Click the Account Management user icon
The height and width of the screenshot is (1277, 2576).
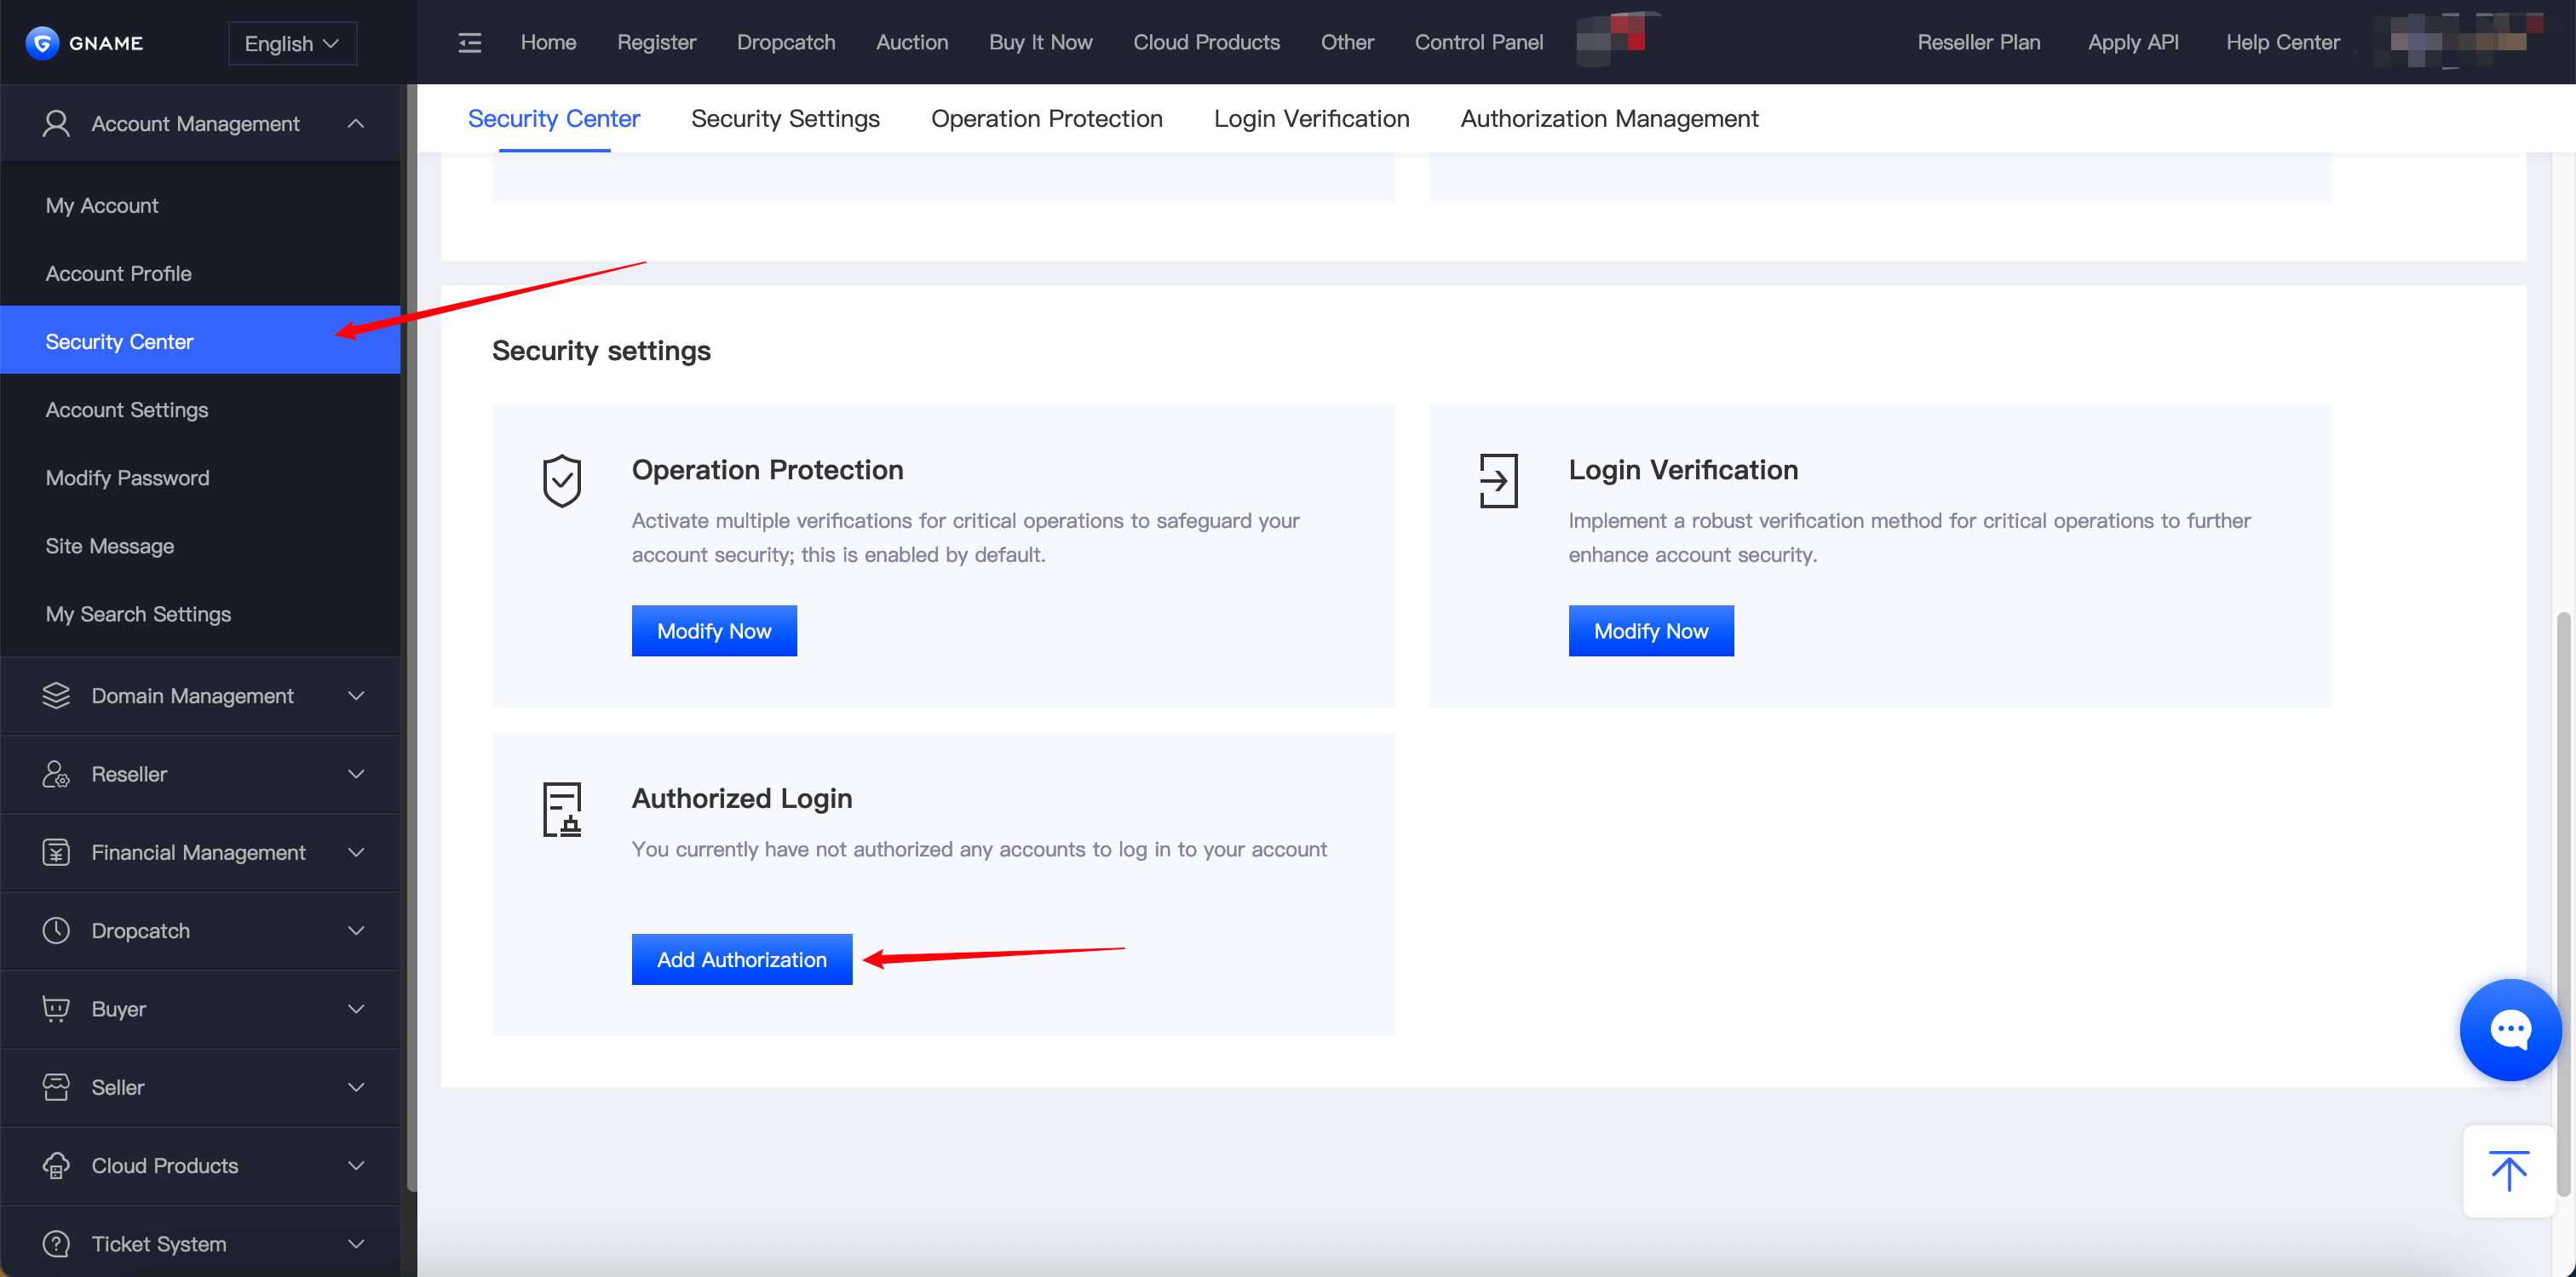[56, 124]
